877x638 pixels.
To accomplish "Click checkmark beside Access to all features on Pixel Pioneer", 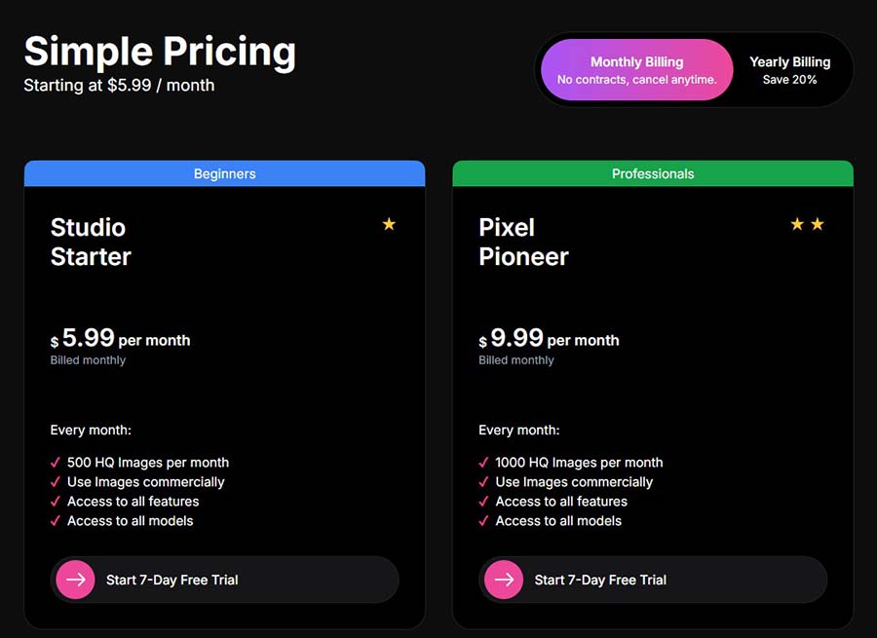I will coord(483,502).
